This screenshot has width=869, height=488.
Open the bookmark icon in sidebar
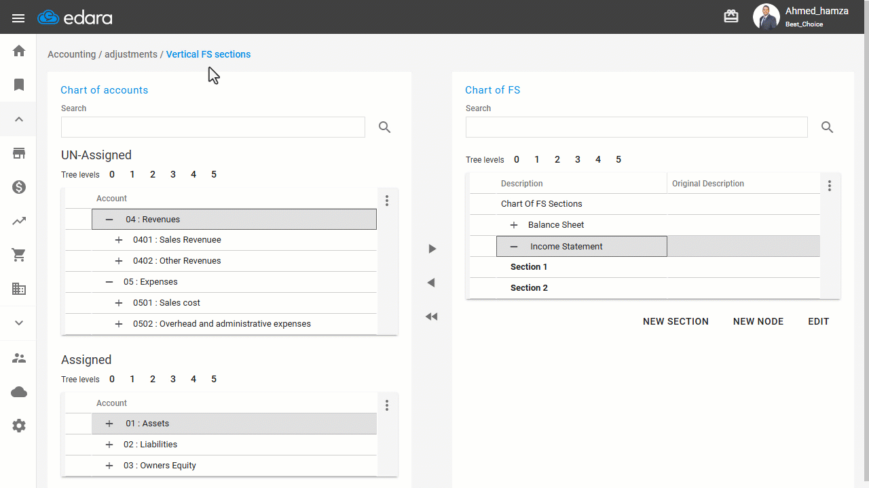pos(19,85)
